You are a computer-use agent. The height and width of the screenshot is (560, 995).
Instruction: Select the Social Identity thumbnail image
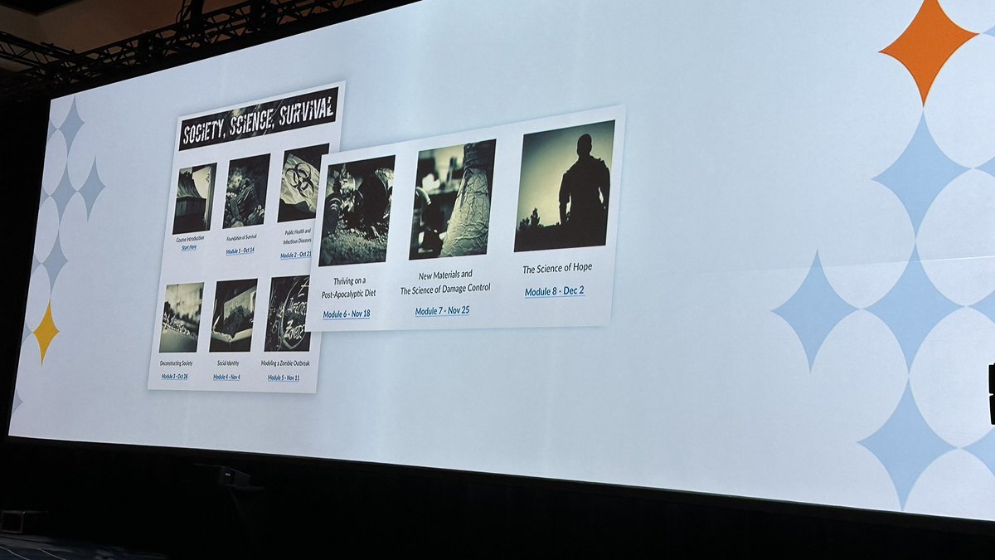click(x=233, y=314)
